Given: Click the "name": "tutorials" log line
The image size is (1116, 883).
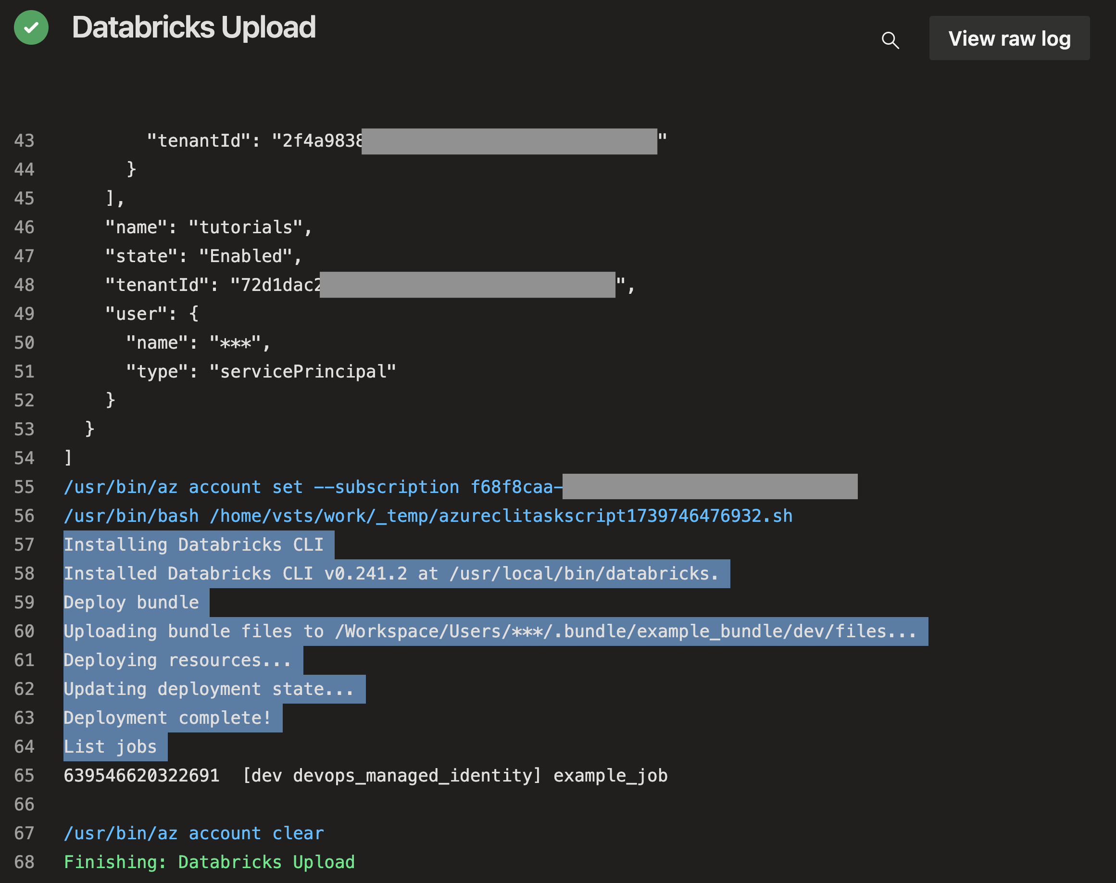Looking at the screenshot, I should (x=208, y=227).
